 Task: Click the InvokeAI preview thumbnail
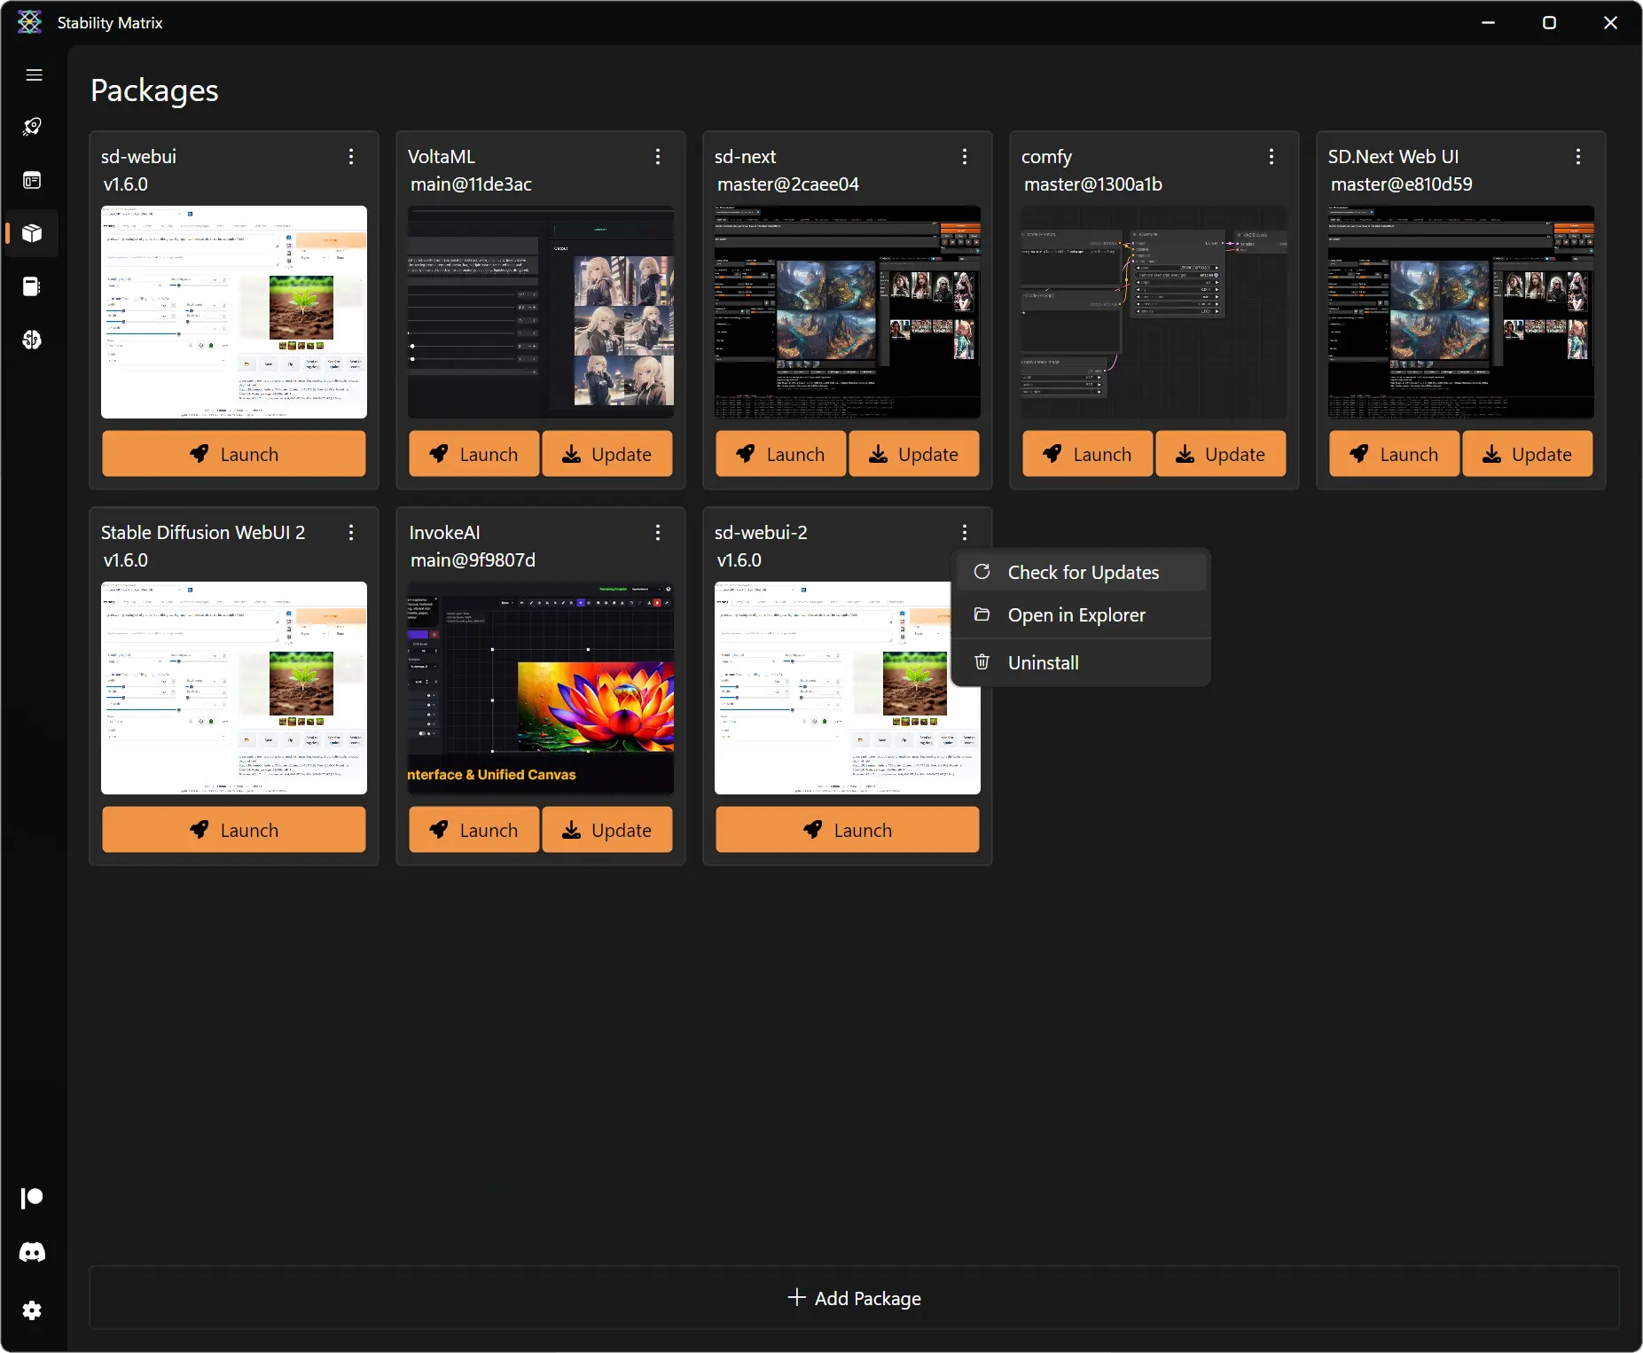click(541, 688)
